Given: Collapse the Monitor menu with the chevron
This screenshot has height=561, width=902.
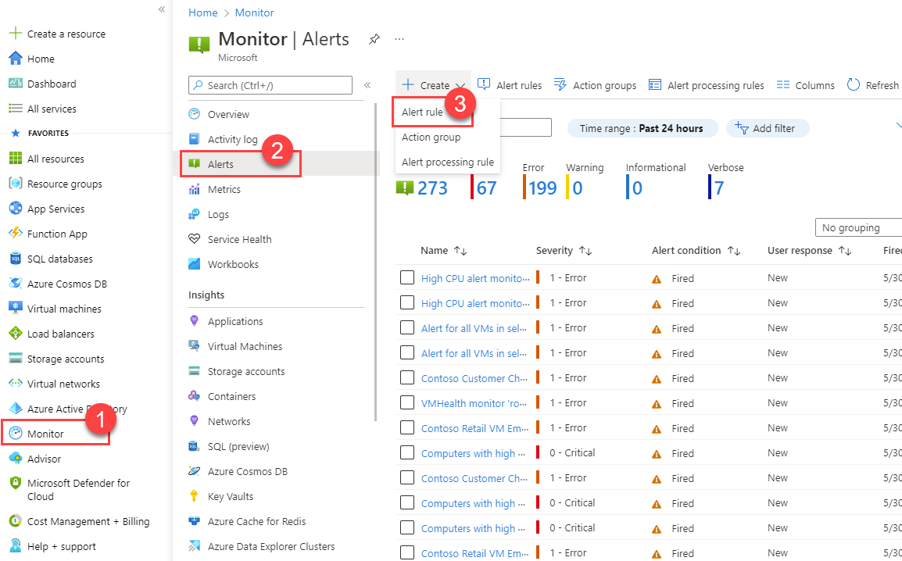Looking at the screenshot, I should (367, 85).
